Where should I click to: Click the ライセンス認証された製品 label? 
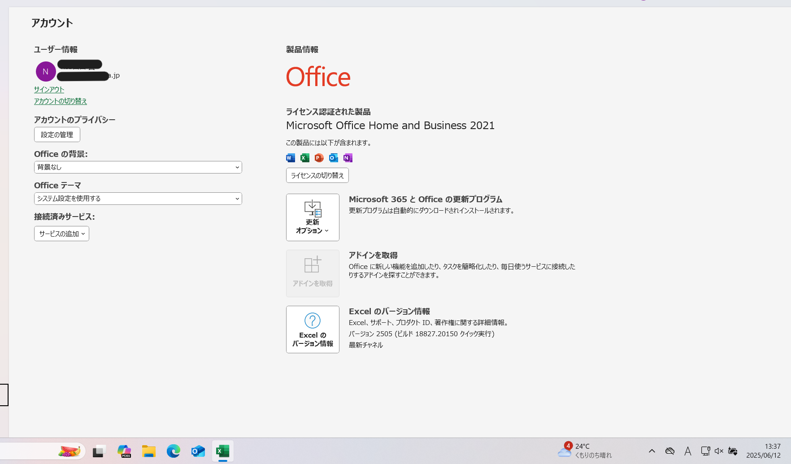(328, 112)
